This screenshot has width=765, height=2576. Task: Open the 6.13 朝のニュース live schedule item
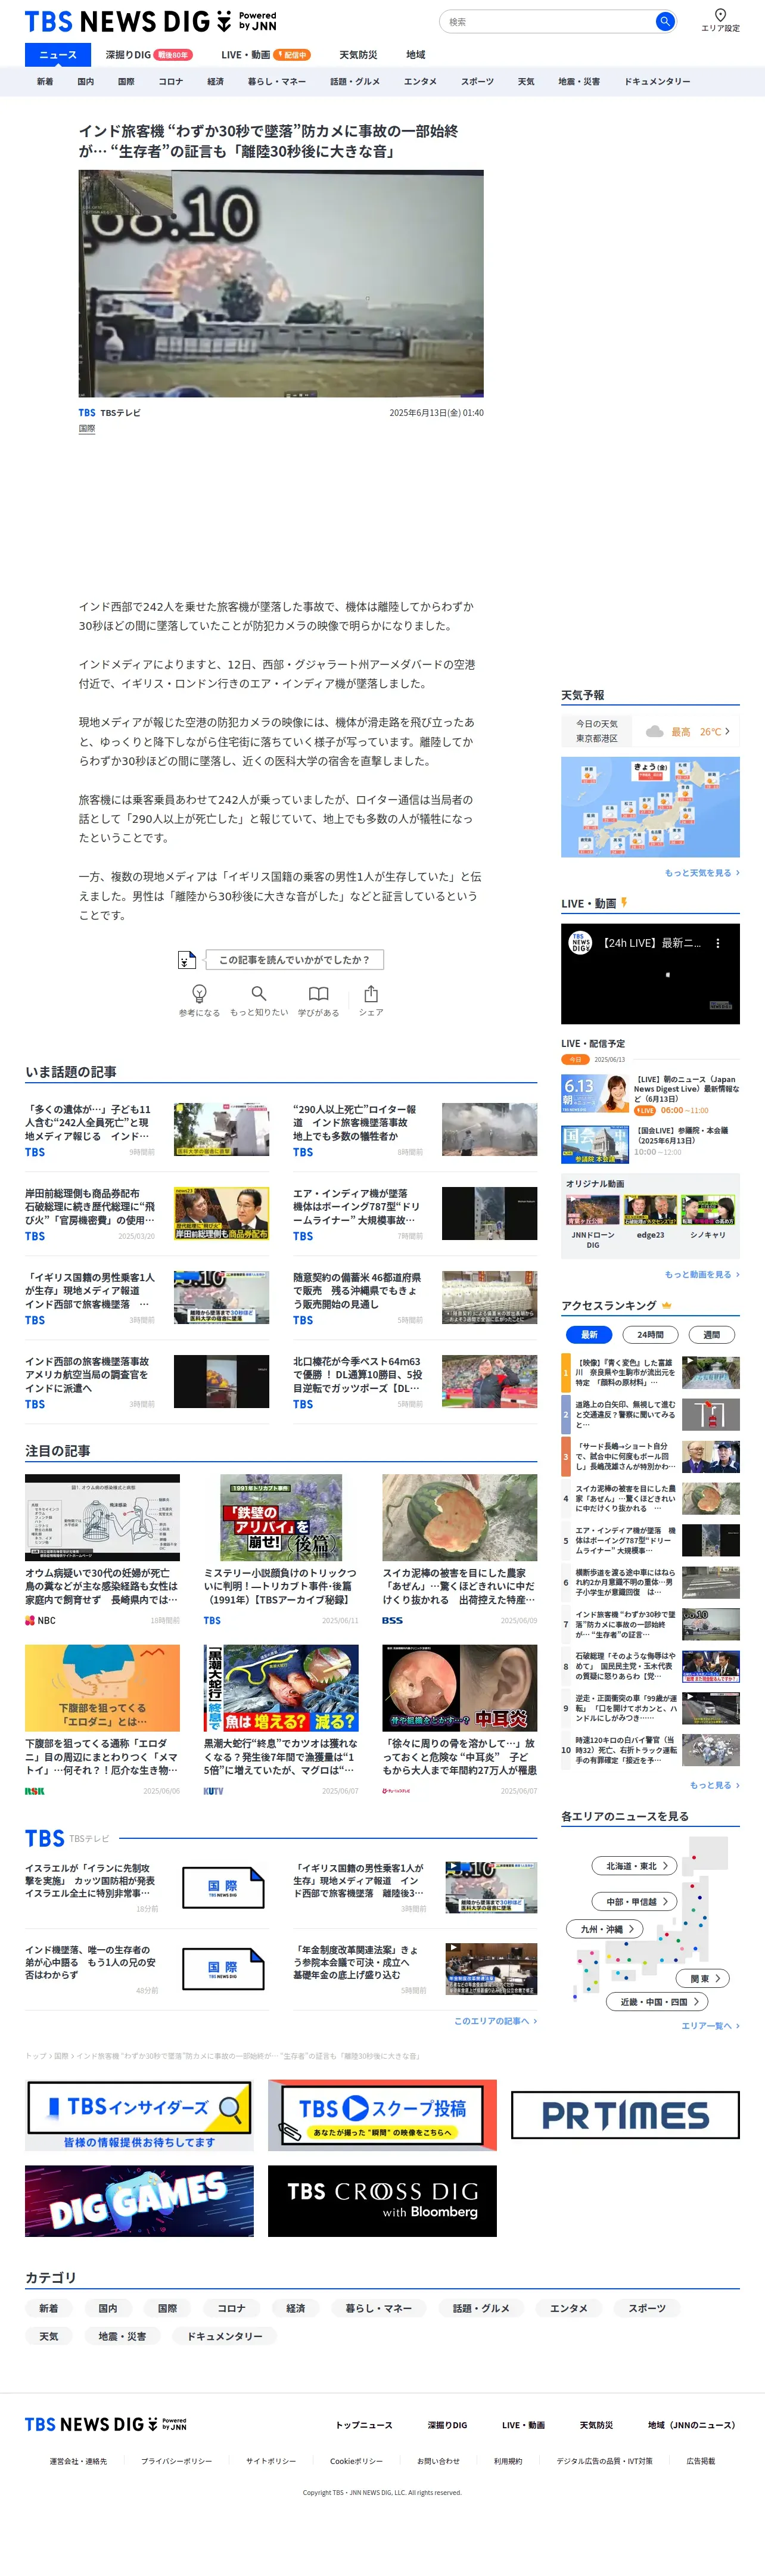[x=650, y=1094]
